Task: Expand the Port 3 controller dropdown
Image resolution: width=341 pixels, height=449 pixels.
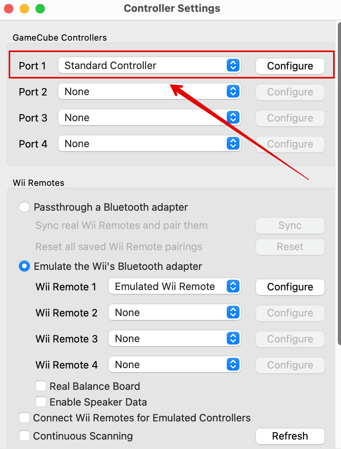Action: (149, 118)
